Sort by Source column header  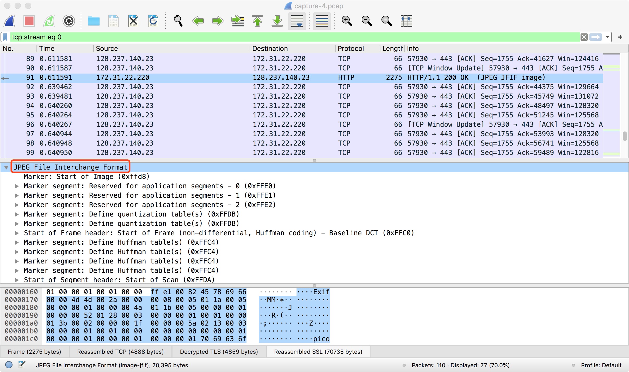tap(171, 49)
